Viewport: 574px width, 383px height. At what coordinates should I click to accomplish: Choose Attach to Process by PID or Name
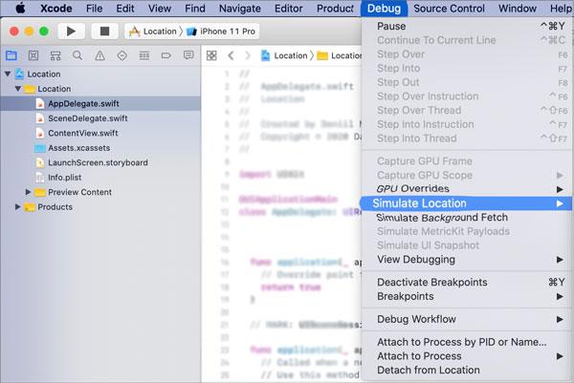pos(467,342)
